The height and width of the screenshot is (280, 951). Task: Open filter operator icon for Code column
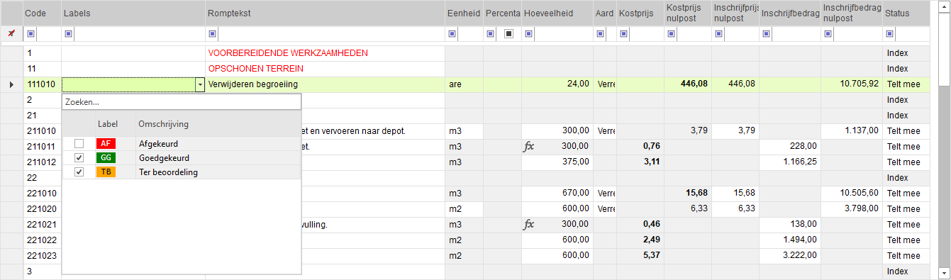tap(30, 34)
